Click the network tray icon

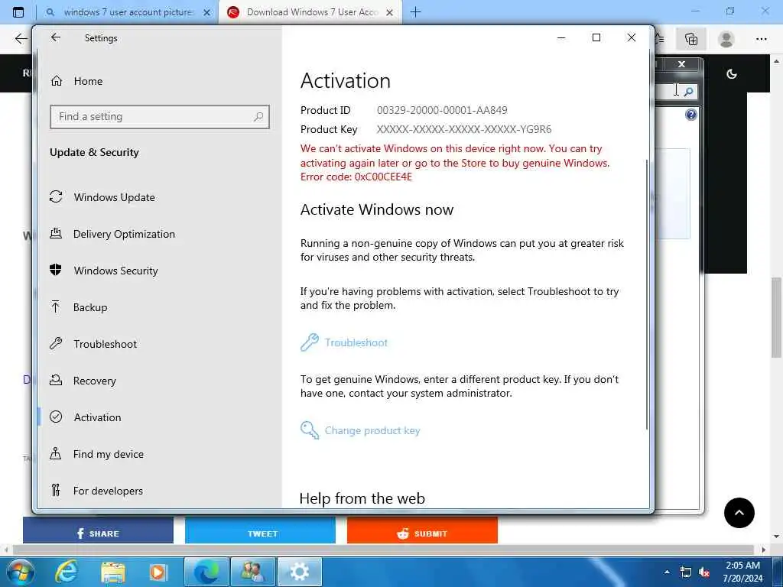686,572
